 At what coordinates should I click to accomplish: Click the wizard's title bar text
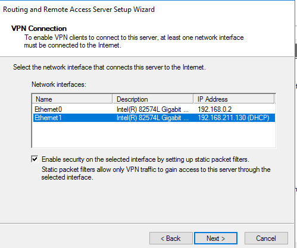coord(79,10)
